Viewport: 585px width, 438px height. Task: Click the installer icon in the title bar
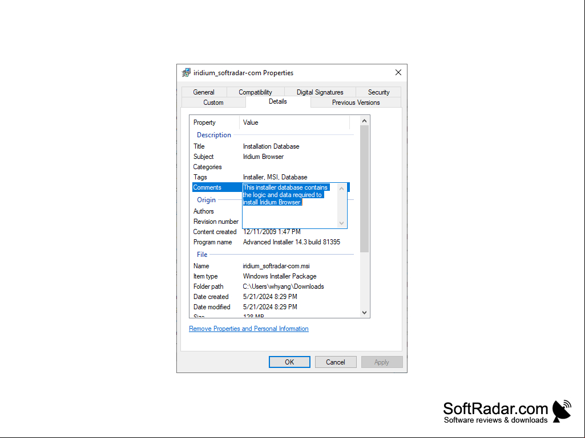coord(186,73)
